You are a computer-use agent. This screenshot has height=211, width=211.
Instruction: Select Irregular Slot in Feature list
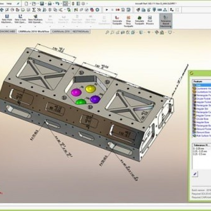click(x=202, y=108)
